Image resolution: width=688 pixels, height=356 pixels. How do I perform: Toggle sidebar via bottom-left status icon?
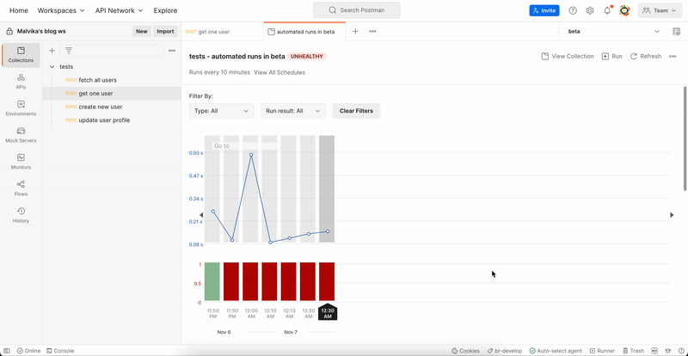tap(7, 351)
